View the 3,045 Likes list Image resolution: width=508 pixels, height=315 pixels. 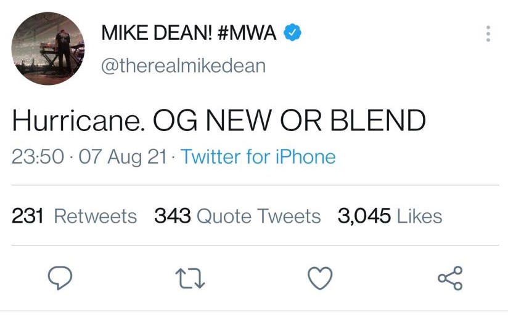coord(390,216)
